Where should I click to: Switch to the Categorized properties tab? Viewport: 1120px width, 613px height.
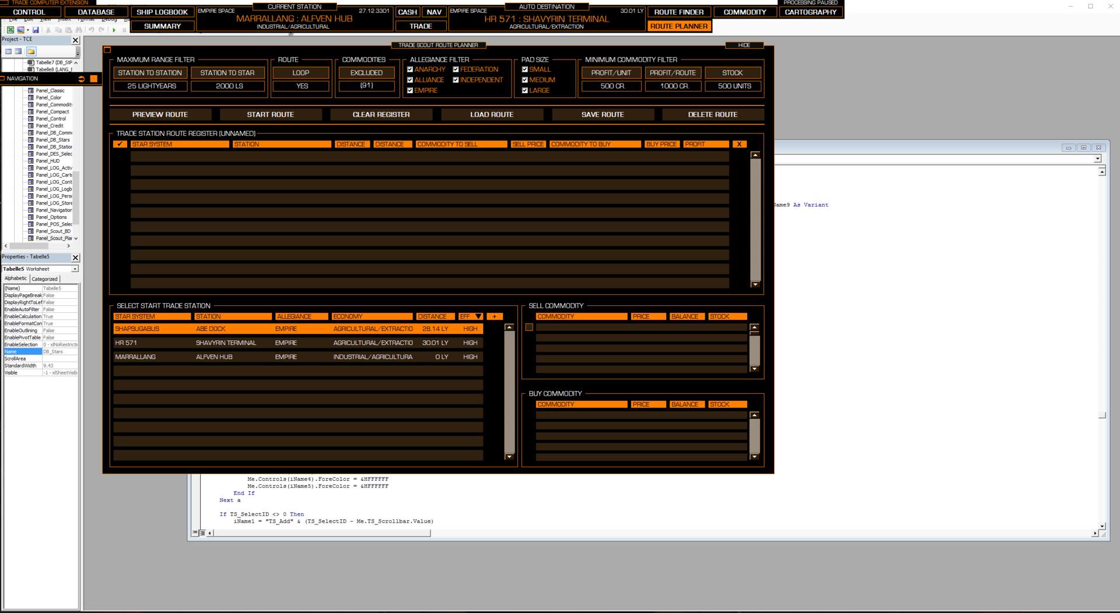[x=45, y=279]
